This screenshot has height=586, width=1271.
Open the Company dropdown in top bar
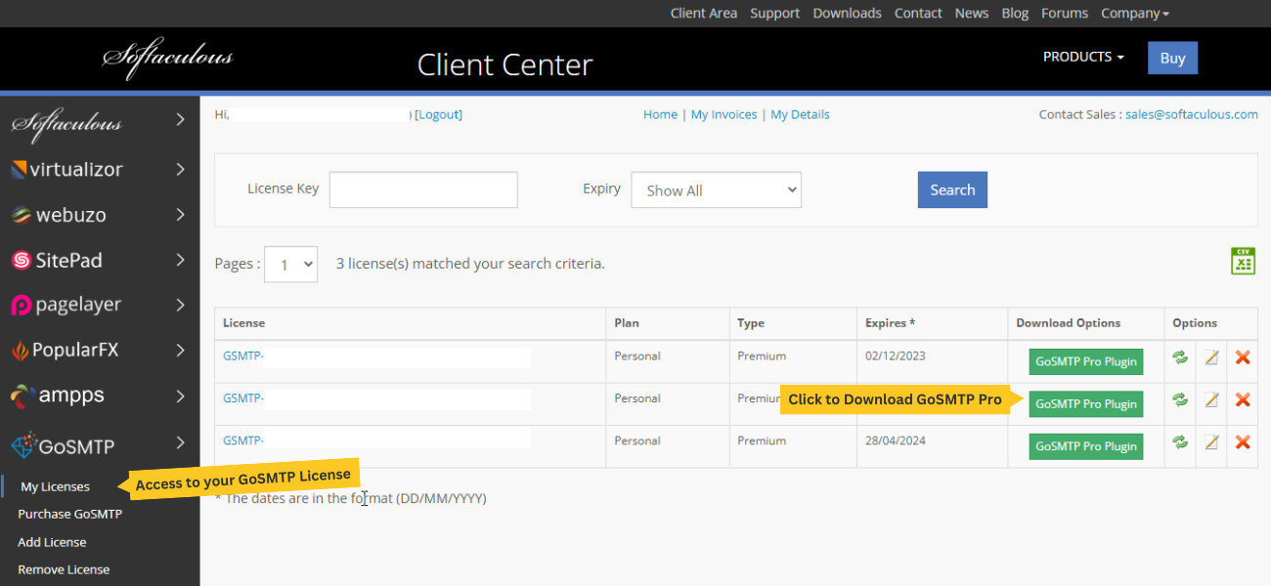pos(1135,14)
